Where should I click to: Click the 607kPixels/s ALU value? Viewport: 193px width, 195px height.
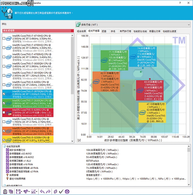[93, 161]
